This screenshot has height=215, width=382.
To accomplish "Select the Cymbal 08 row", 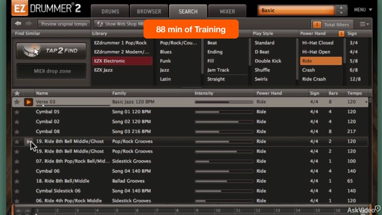I will (190, 131).
